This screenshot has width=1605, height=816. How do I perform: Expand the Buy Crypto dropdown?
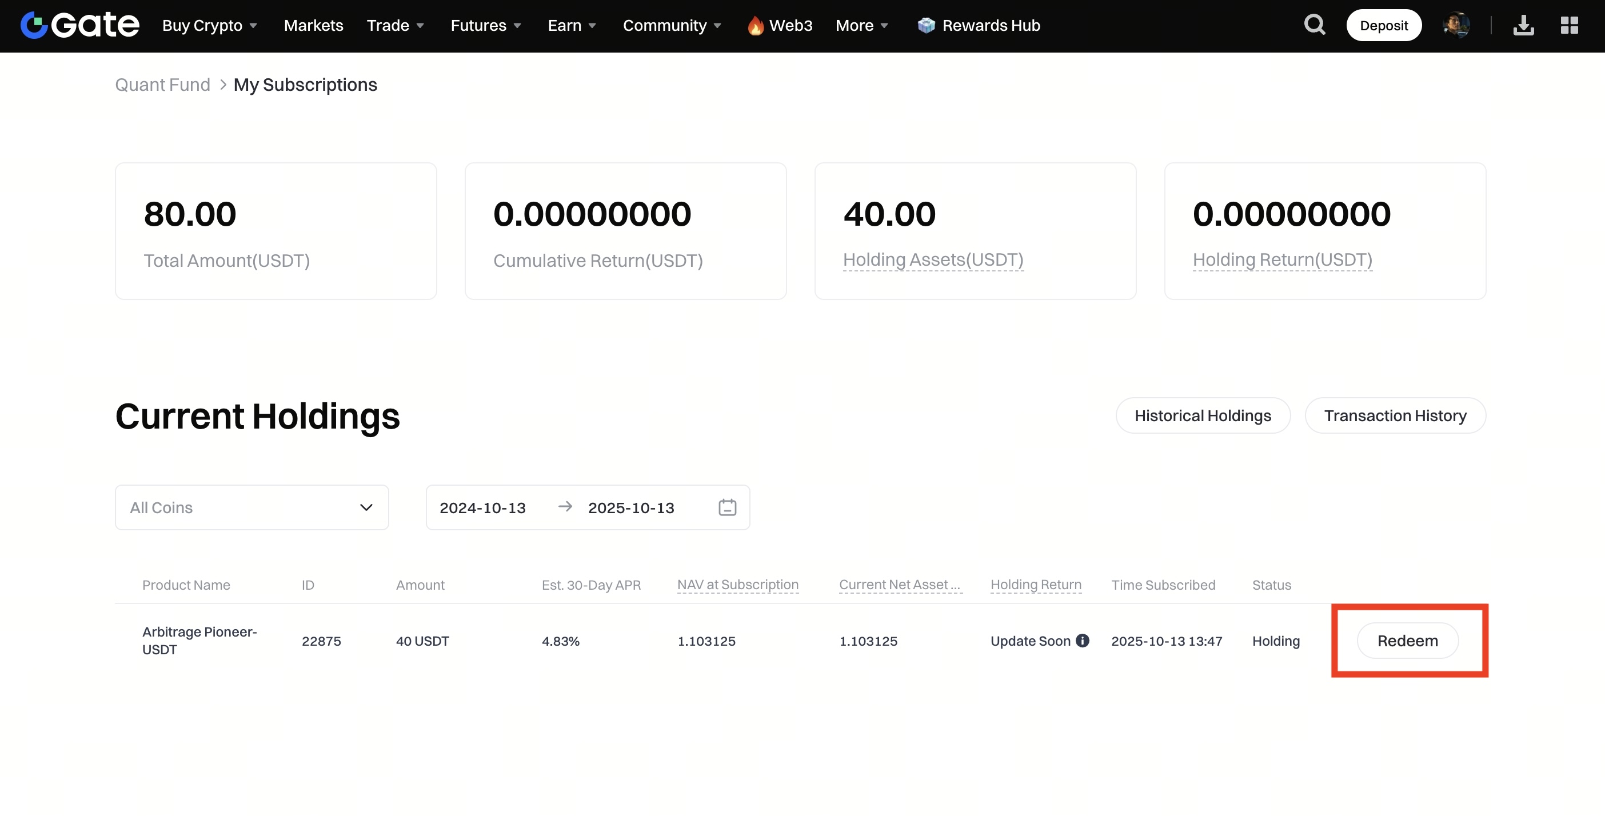(209, 26)
